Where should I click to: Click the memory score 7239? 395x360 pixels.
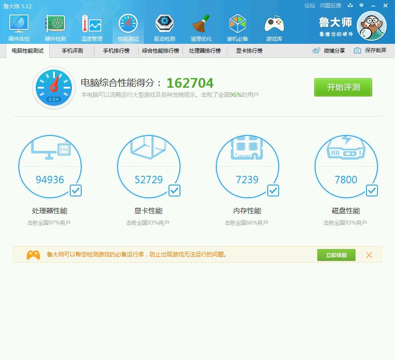[x=247, y=180]
